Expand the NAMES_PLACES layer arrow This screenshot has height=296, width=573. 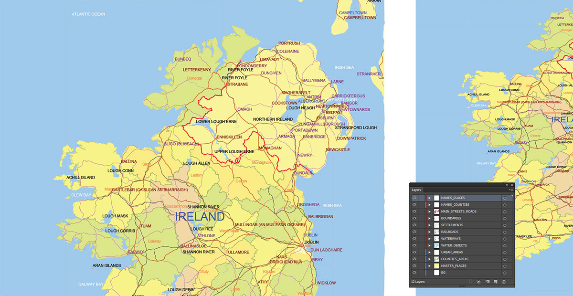tap(429, 198)
